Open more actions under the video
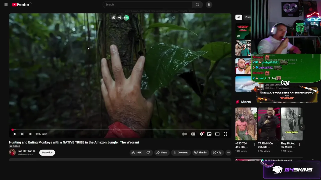This screenshot has height=180, width=321. point(228,152)
